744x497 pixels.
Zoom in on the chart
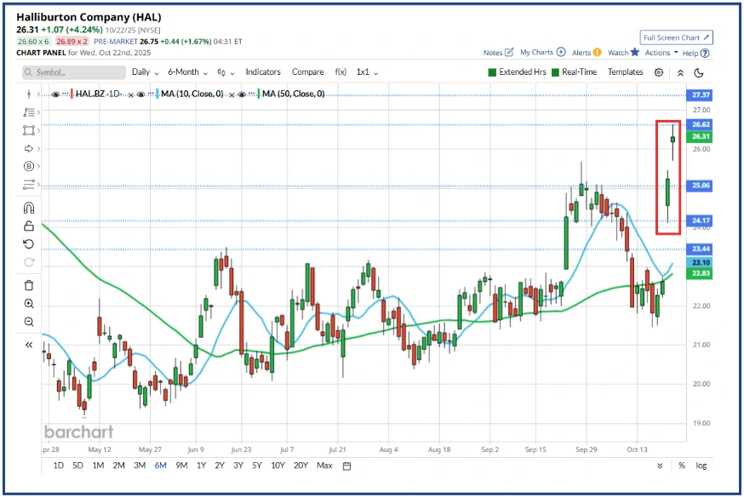[x=29, y=304]
